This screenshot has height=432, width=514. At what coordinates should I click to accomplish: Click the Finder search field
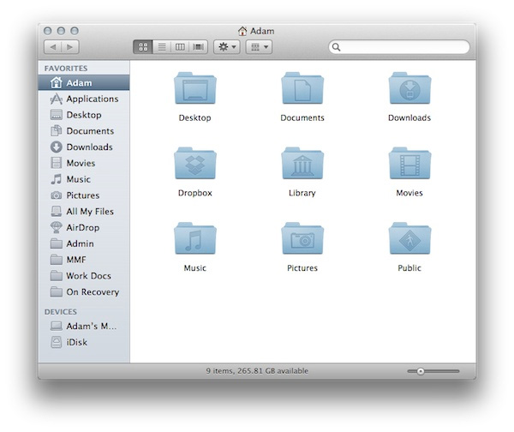(399, 47)
